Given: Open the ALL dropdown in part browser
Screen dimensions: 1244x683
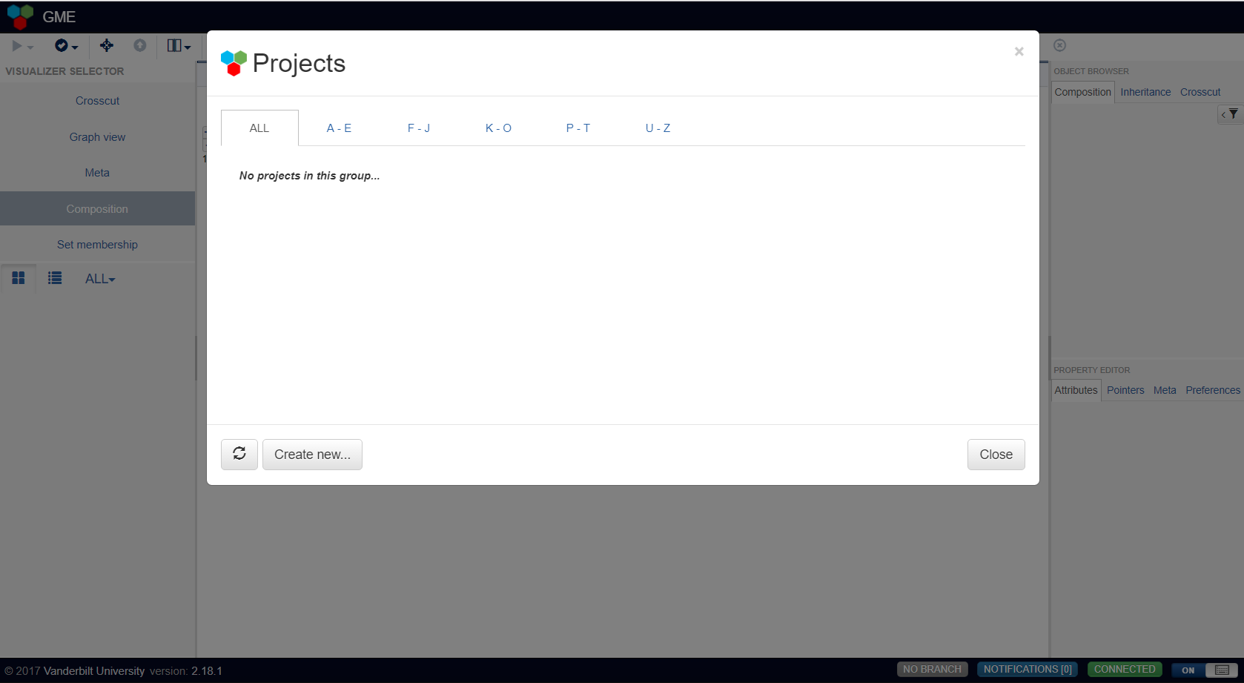Looking at the screenshot, I should pyautogui.click(x=100, y=279).
